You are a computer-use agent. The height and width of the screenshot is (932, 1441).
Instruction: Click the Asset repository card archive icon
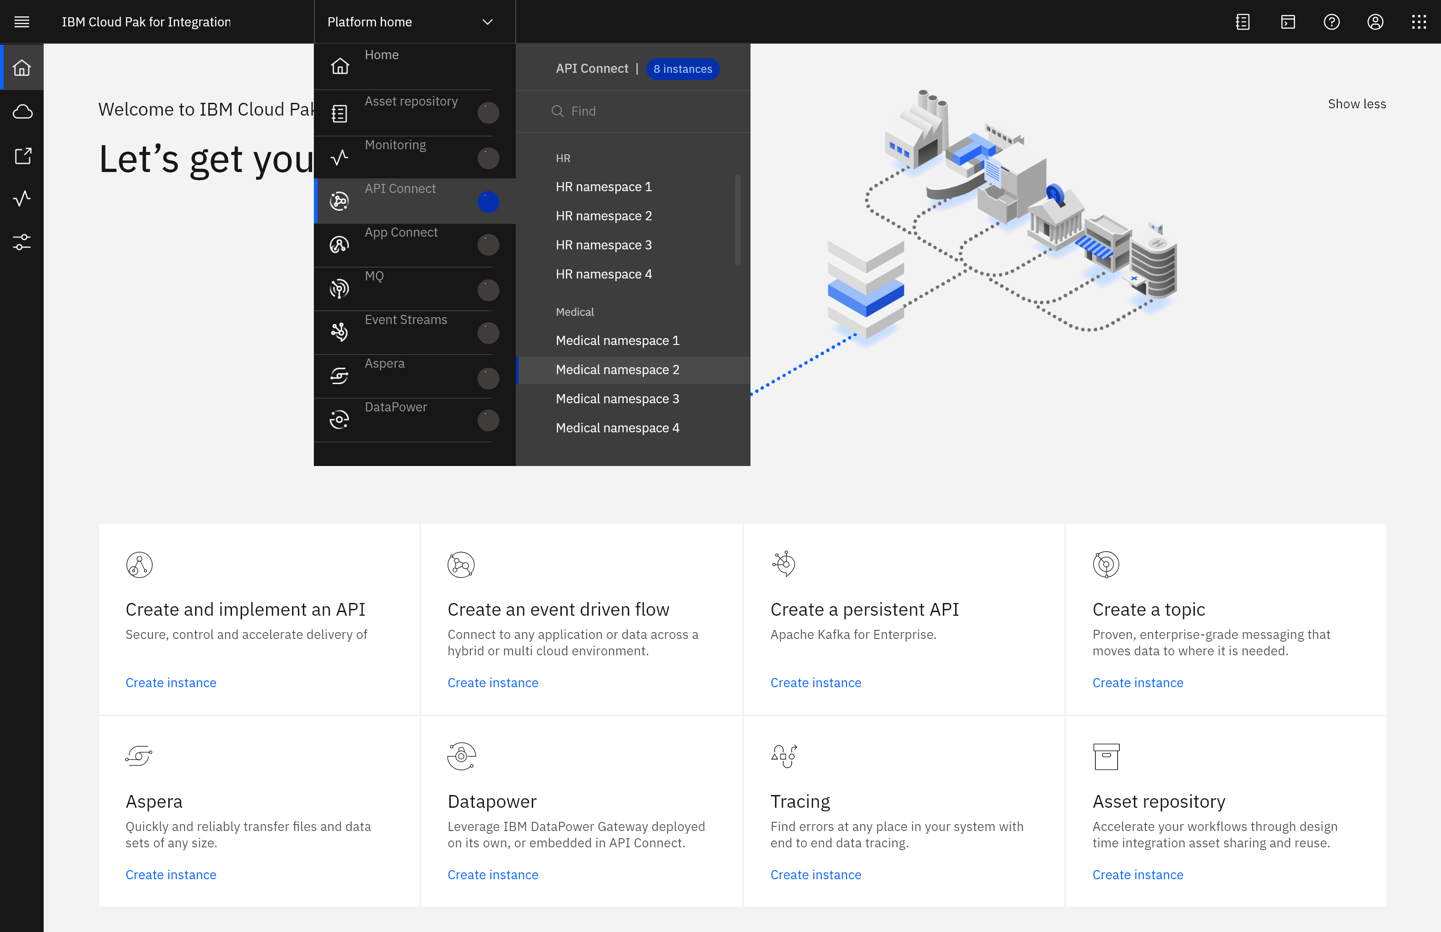(1106, 756)
